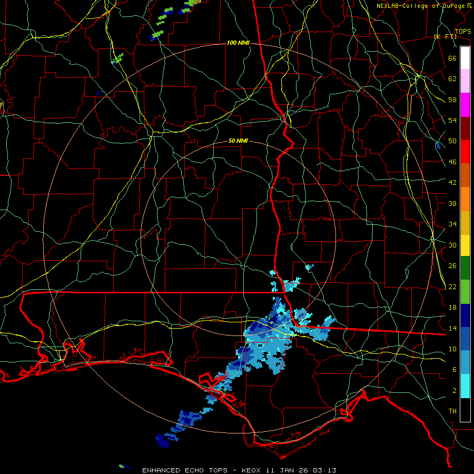Click the "46" scale label

452,162
